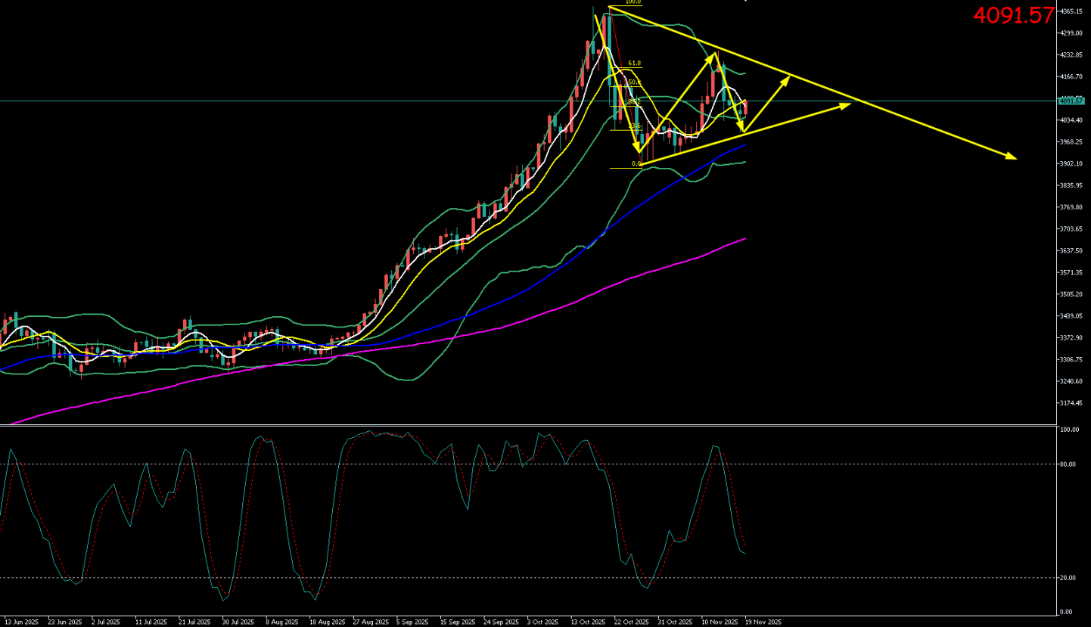Click the 3902.10 price axis label
1091x627 pixels.
point(1071,163)
